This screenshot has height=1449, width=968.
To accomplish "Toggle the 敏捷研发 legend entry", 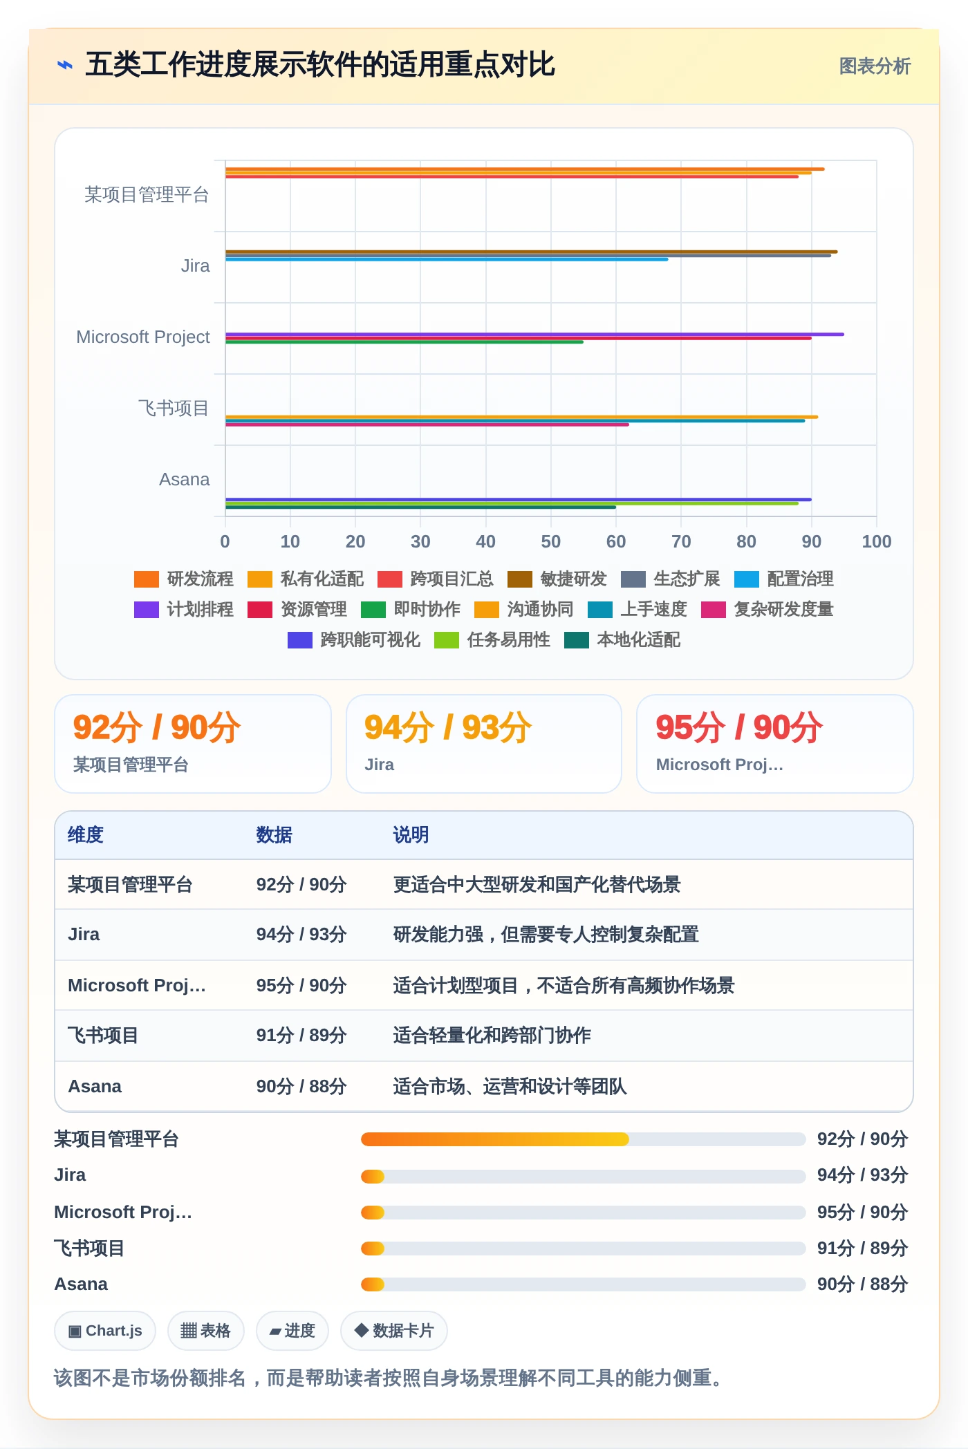I will point(557,579).
